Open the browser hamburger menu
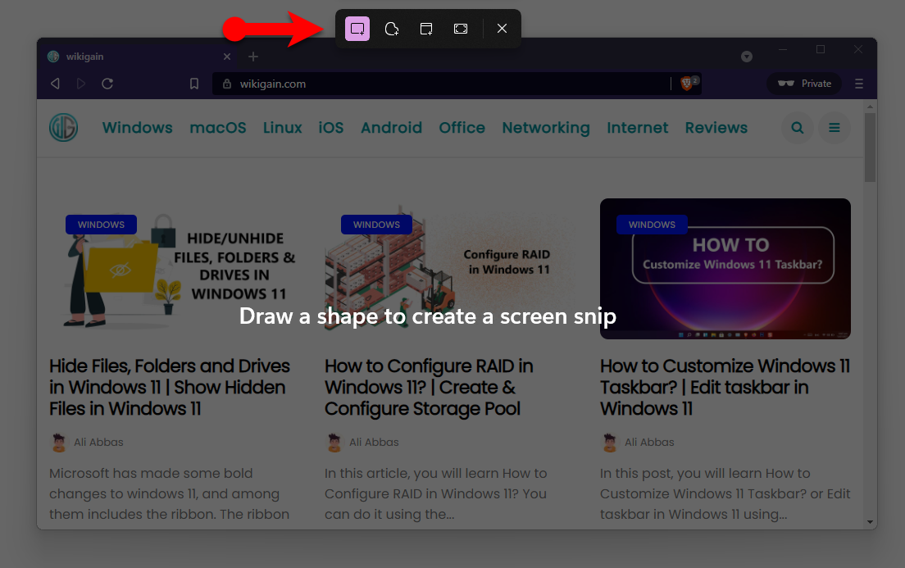This screenshot has height=568, width=905. click(x=859, y=84)
